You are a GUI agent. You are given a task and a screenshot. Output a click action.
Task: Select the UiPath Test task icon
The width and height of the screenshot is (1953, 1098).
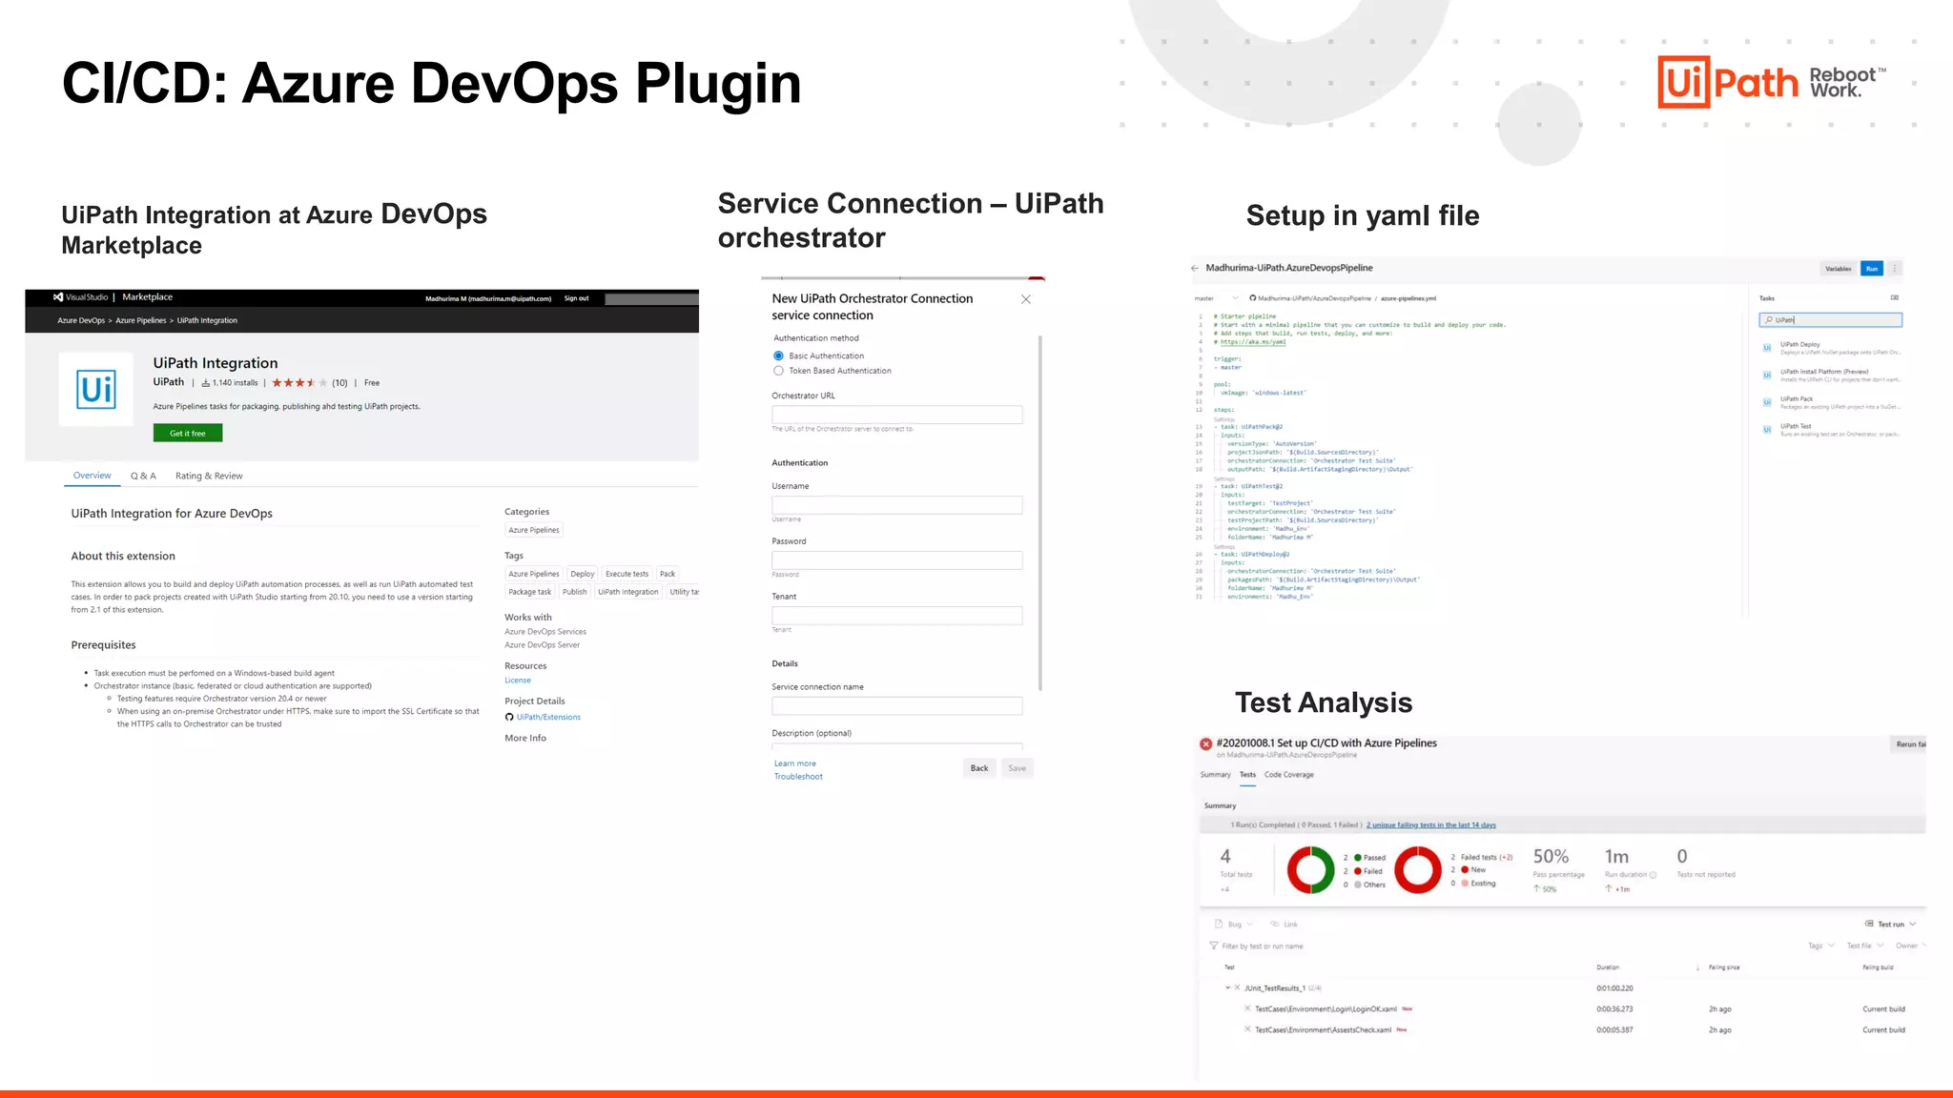(x=1767, y=430)
